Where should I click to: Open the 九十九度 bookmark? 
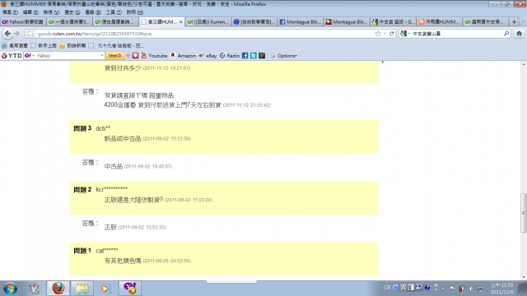116,46
